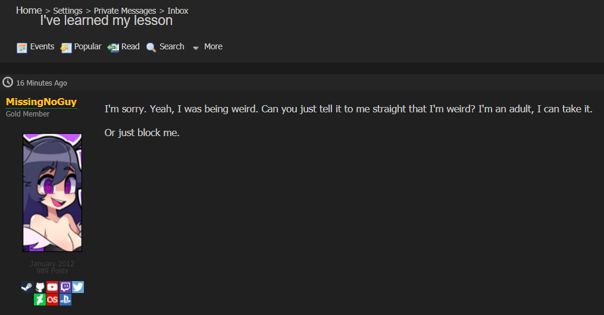Open MissingNoGuy username link

(x=41, y=102)
